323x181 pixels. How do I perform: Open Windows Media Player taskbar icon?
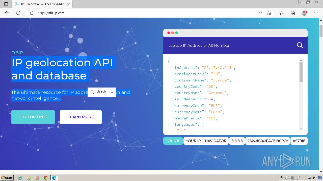(37, 178)
